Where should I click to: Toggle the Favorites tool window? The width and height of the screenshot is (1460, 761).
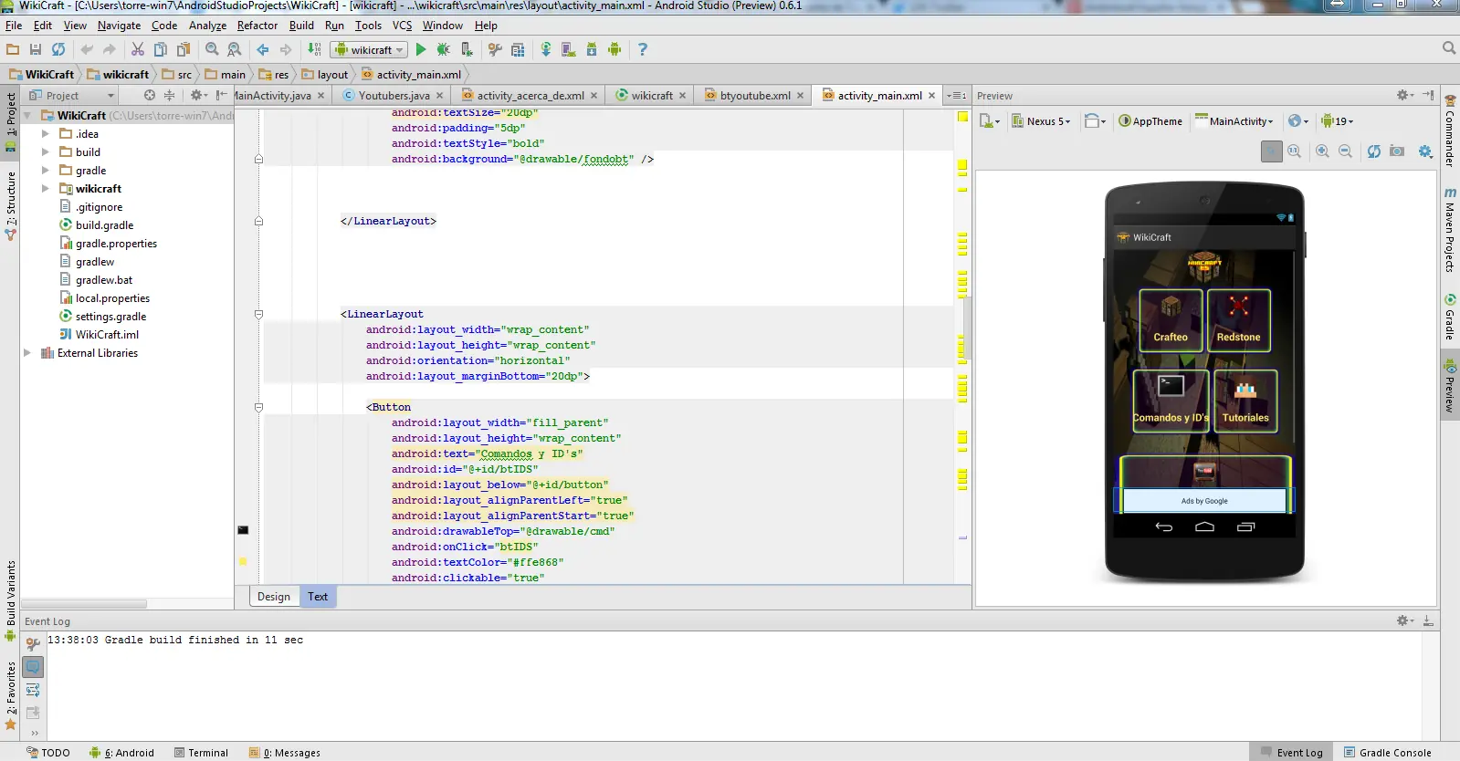point(10,697)
